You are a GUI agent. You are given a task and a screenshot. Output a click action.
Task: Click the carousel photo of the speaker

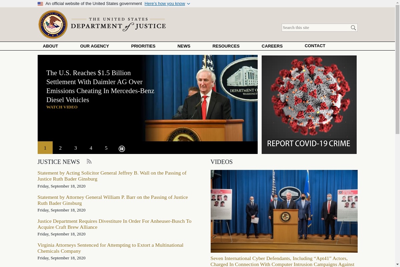tap(201, 98)
